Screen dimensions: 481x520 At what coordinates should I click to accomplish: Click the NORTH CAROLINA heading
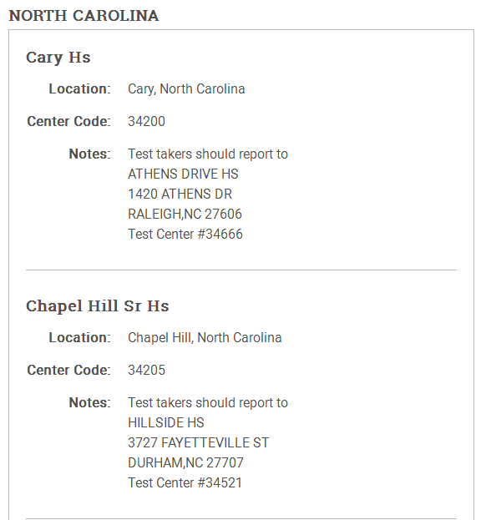click(x=84, y=16)
